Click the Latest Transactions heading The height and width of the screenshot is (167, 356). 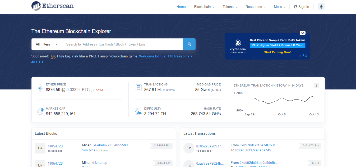click(x=200, y=133)
